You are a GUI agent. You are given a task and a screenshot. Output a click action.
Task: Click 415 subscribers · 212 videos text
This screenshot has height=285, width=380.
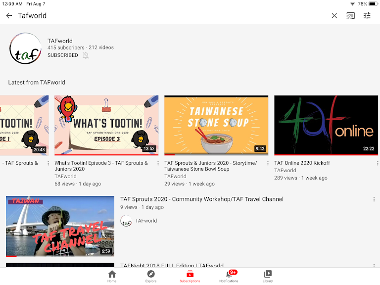81,47
